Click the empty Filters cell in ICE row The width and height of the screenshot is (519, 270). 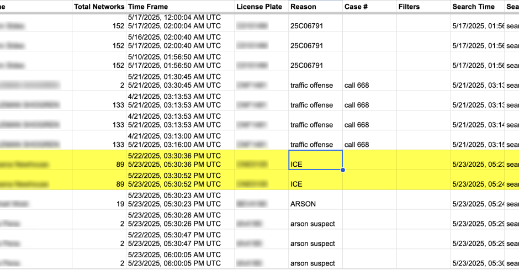pos(423,160)
